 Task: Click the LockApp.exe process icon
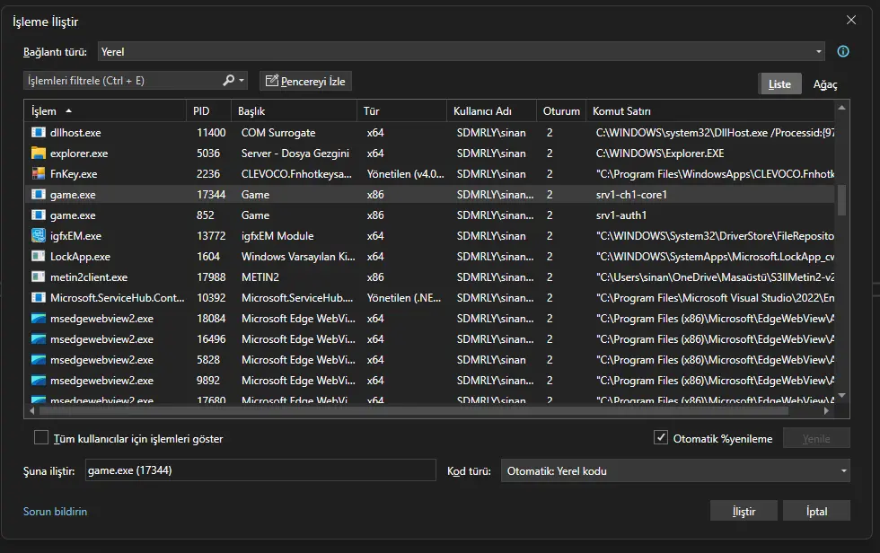coord(38,257)
